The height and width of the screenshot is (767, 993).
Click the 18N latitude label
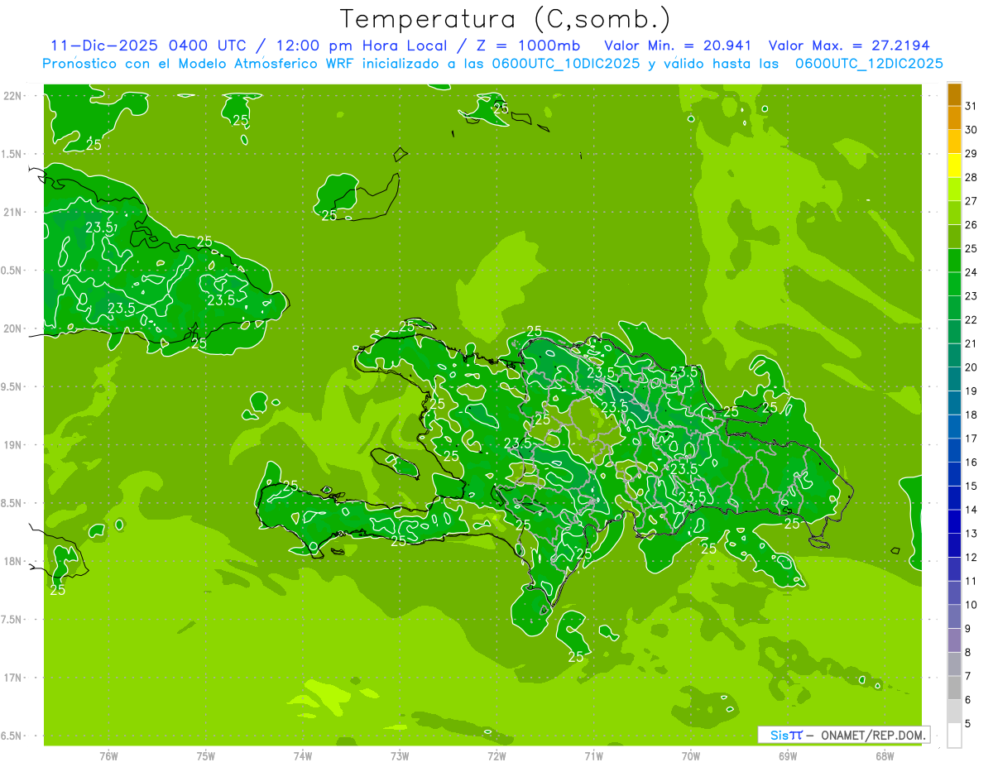[x=12, y=562]
